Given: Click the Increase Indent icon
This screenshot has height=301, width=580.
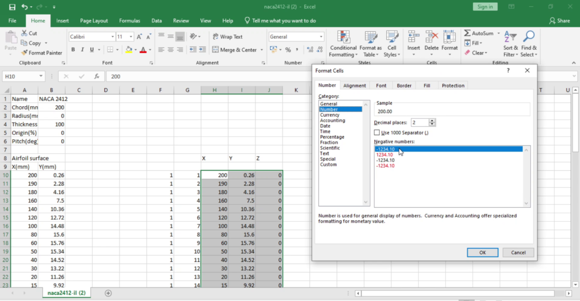Looking at the screenshot, I should [x=202, y=49].
